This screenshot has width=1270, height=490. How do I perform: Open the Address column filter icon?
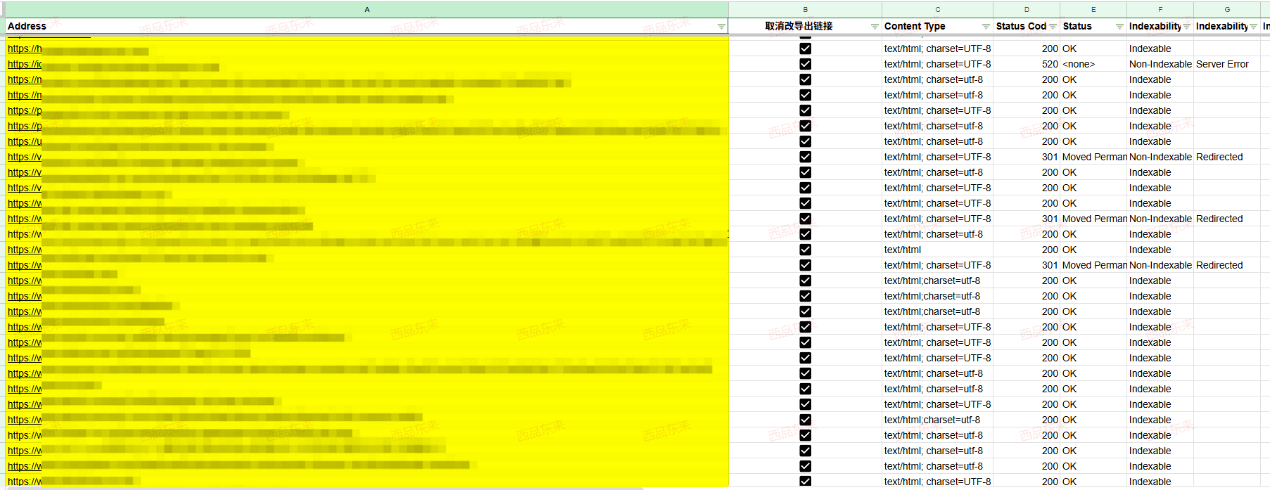click(720, 27)
